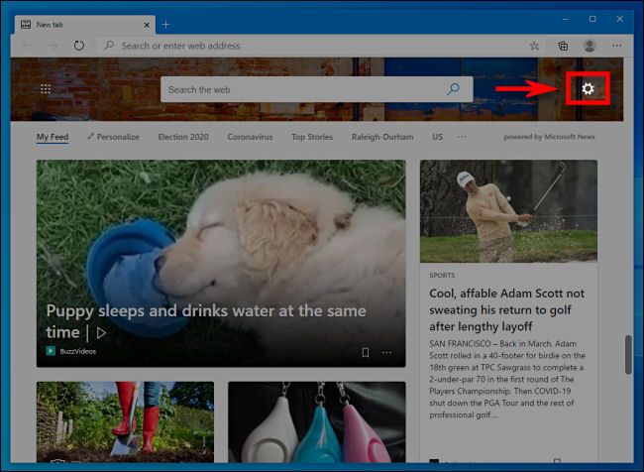
Task: Maximize the Edge browser window
Action: 592,19
